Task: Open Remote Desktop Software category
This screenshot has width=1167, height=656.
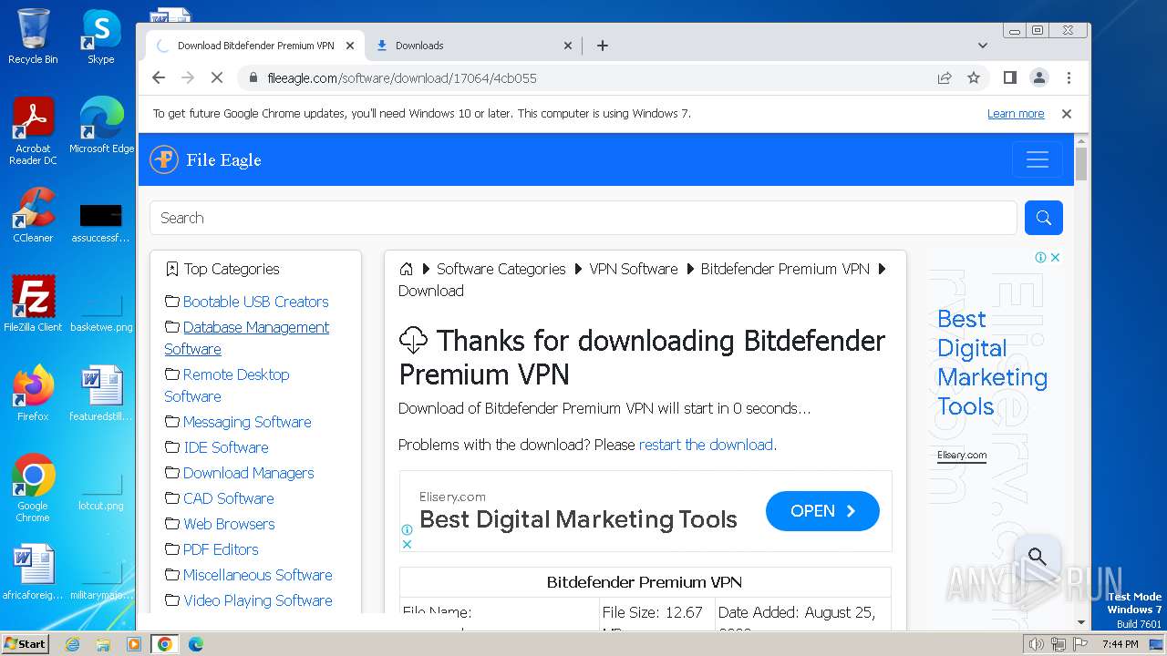Action: pos(227,385)
